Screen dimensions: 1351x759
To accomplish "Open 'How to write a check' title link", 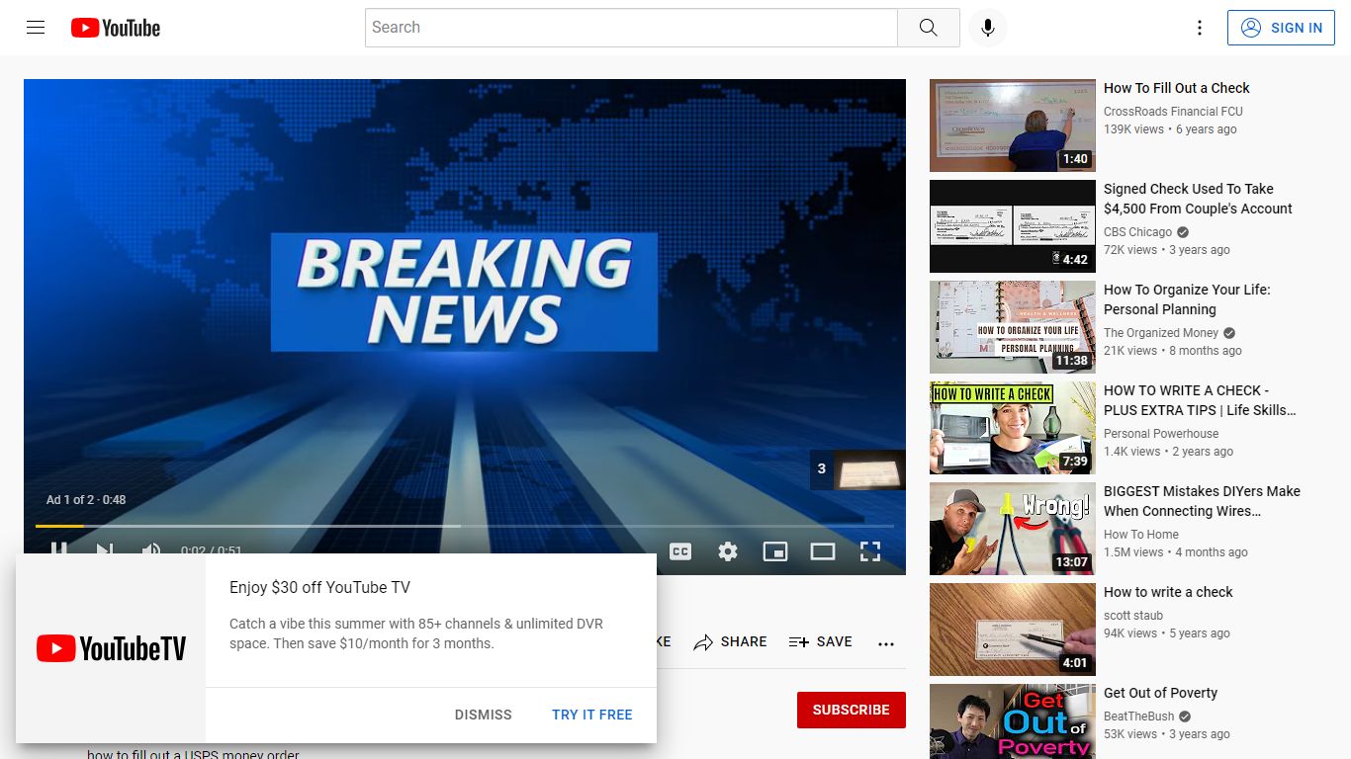I will [x=1168, y=592].
